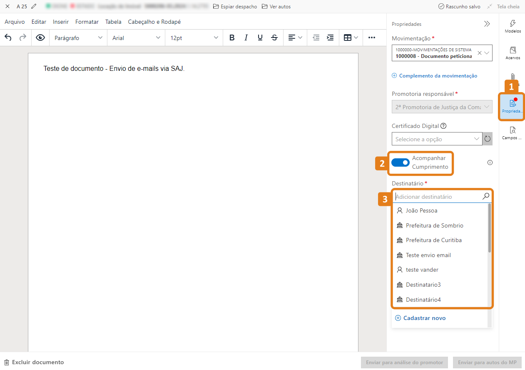Open the Modelos sidebar panel
This screenshot has width=525, height=370.
coord(513,26)
